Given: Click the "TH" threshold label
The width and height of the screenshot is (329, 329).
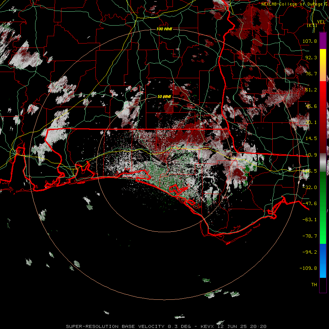Looking at the screenshot, I should (x=314, y=285).
